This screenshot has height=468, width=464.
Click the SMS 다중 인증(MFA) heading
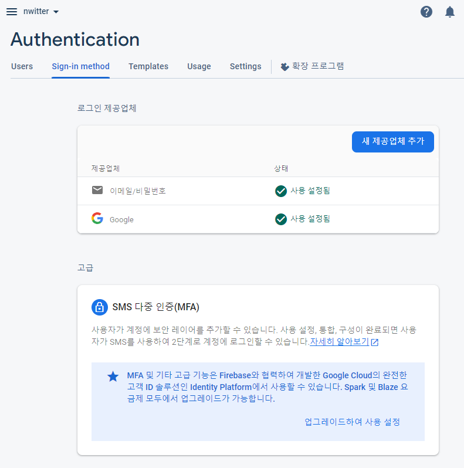(156, 307)
